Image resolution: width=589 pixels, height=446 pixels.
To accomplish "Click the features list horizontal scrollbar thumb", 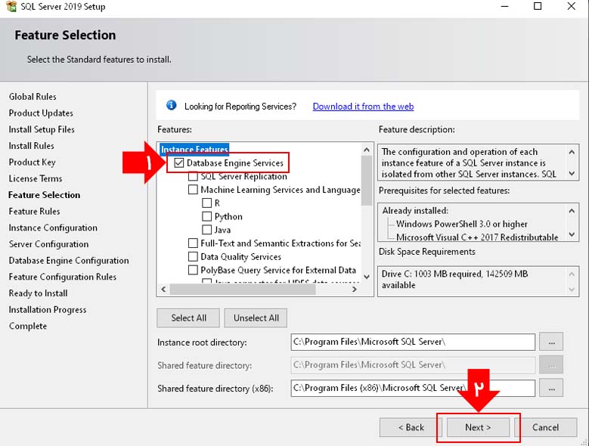I will click(x=243, y=289).
